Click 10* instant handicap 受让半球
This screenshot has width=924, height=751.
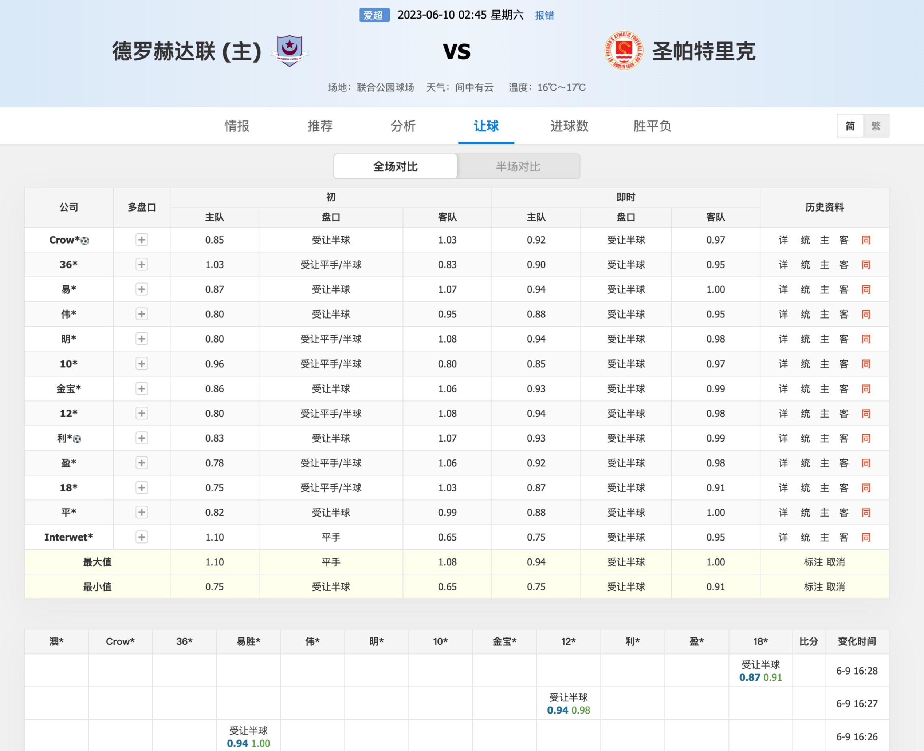point(626,364)
